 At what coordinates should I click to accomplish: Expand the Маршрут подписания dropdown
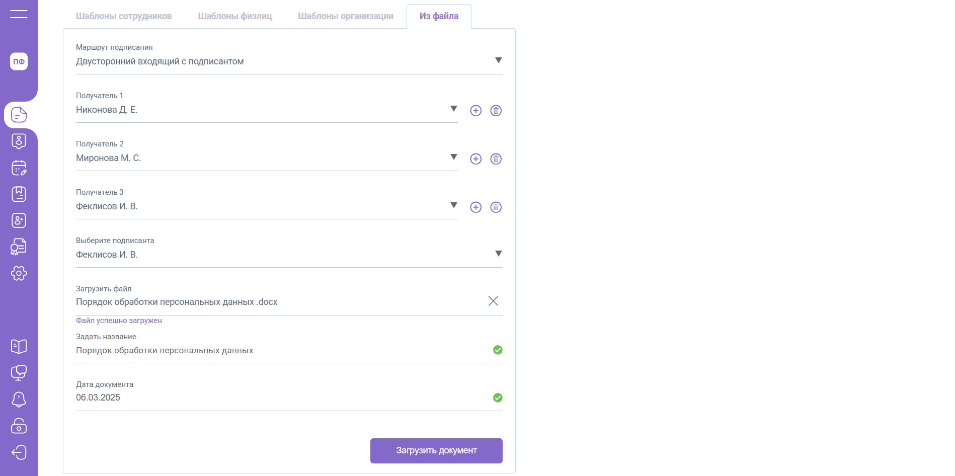click(498, 61)
